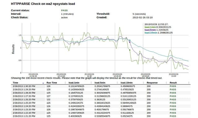
Task: Select row 2/26/2013 1:24:20 PM
Action: click(101, 106)
